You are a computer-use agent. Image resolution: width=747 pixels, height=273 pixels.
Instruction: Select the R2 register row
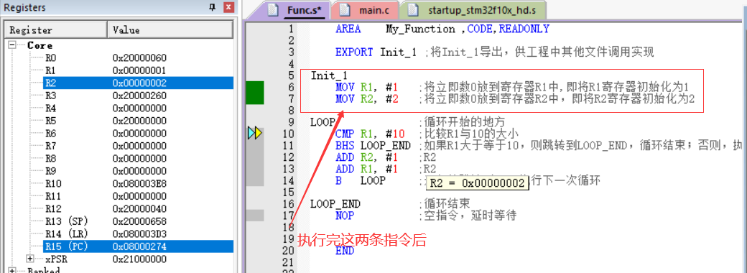[x=138, y=83]
